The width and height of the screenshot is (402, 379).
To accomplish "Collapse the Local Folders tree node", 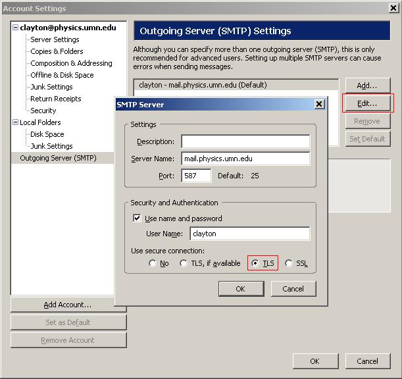I will click(15, 122).
